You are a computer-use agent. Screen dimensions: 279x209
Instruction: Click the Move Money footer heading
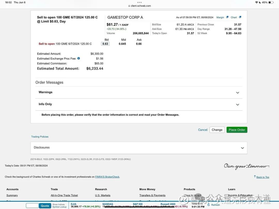pyautogui.click(x=147, y=189)
